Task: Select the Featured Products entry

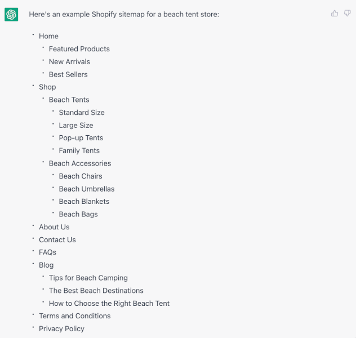Action: [x=79, y=49]
